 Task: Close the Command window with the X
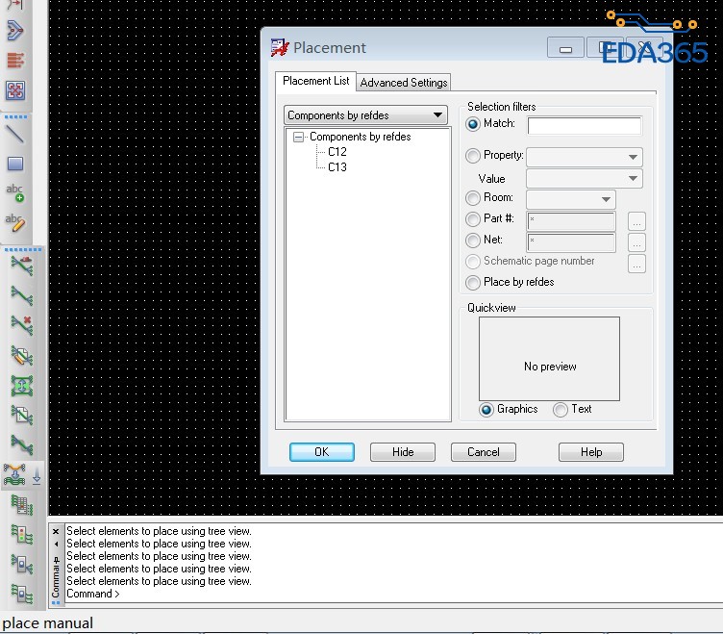pyautogui.click(x=56, y=532)
